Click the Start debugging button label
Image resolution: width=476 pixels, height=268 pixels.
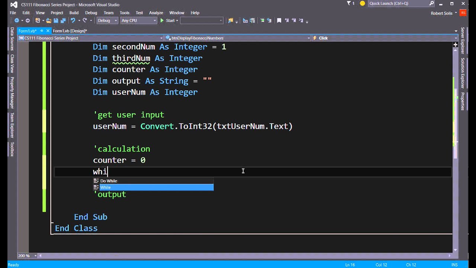pos(170,20)
